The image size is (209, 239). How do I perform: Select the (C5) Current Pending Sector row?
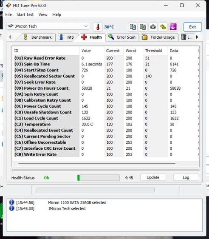[106, 136]
